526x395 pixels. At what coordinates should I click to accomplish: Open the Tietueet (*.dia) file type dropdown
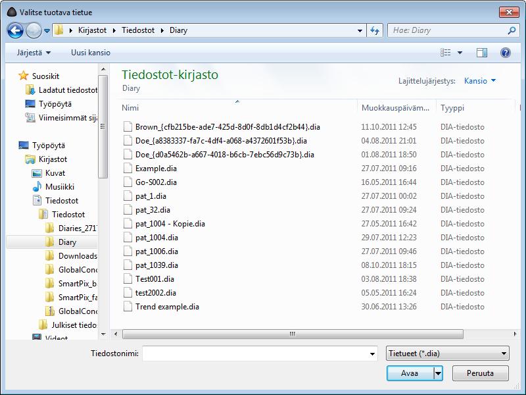click(x=448, y=354)
